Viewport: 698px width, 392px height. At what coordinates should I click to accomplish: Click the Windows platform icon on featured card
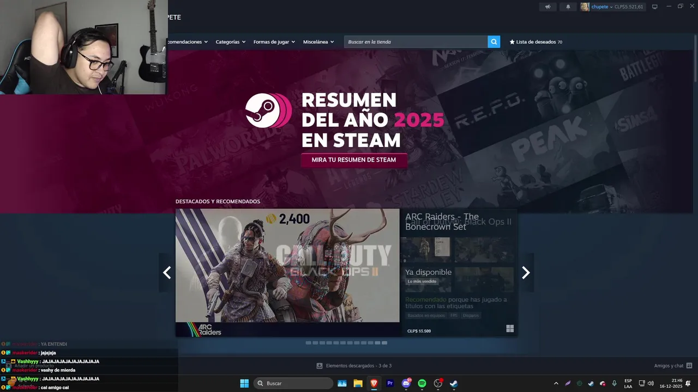(510, 328)
